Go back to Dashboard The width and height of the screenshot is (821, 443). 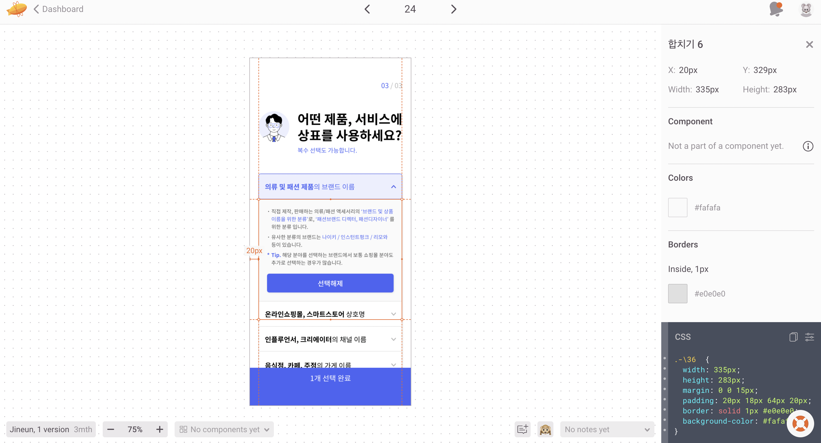tap(59, 9)
